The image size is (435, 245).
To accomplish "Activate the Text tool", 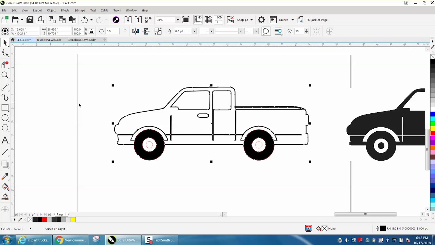I will [x=5, y=140].
